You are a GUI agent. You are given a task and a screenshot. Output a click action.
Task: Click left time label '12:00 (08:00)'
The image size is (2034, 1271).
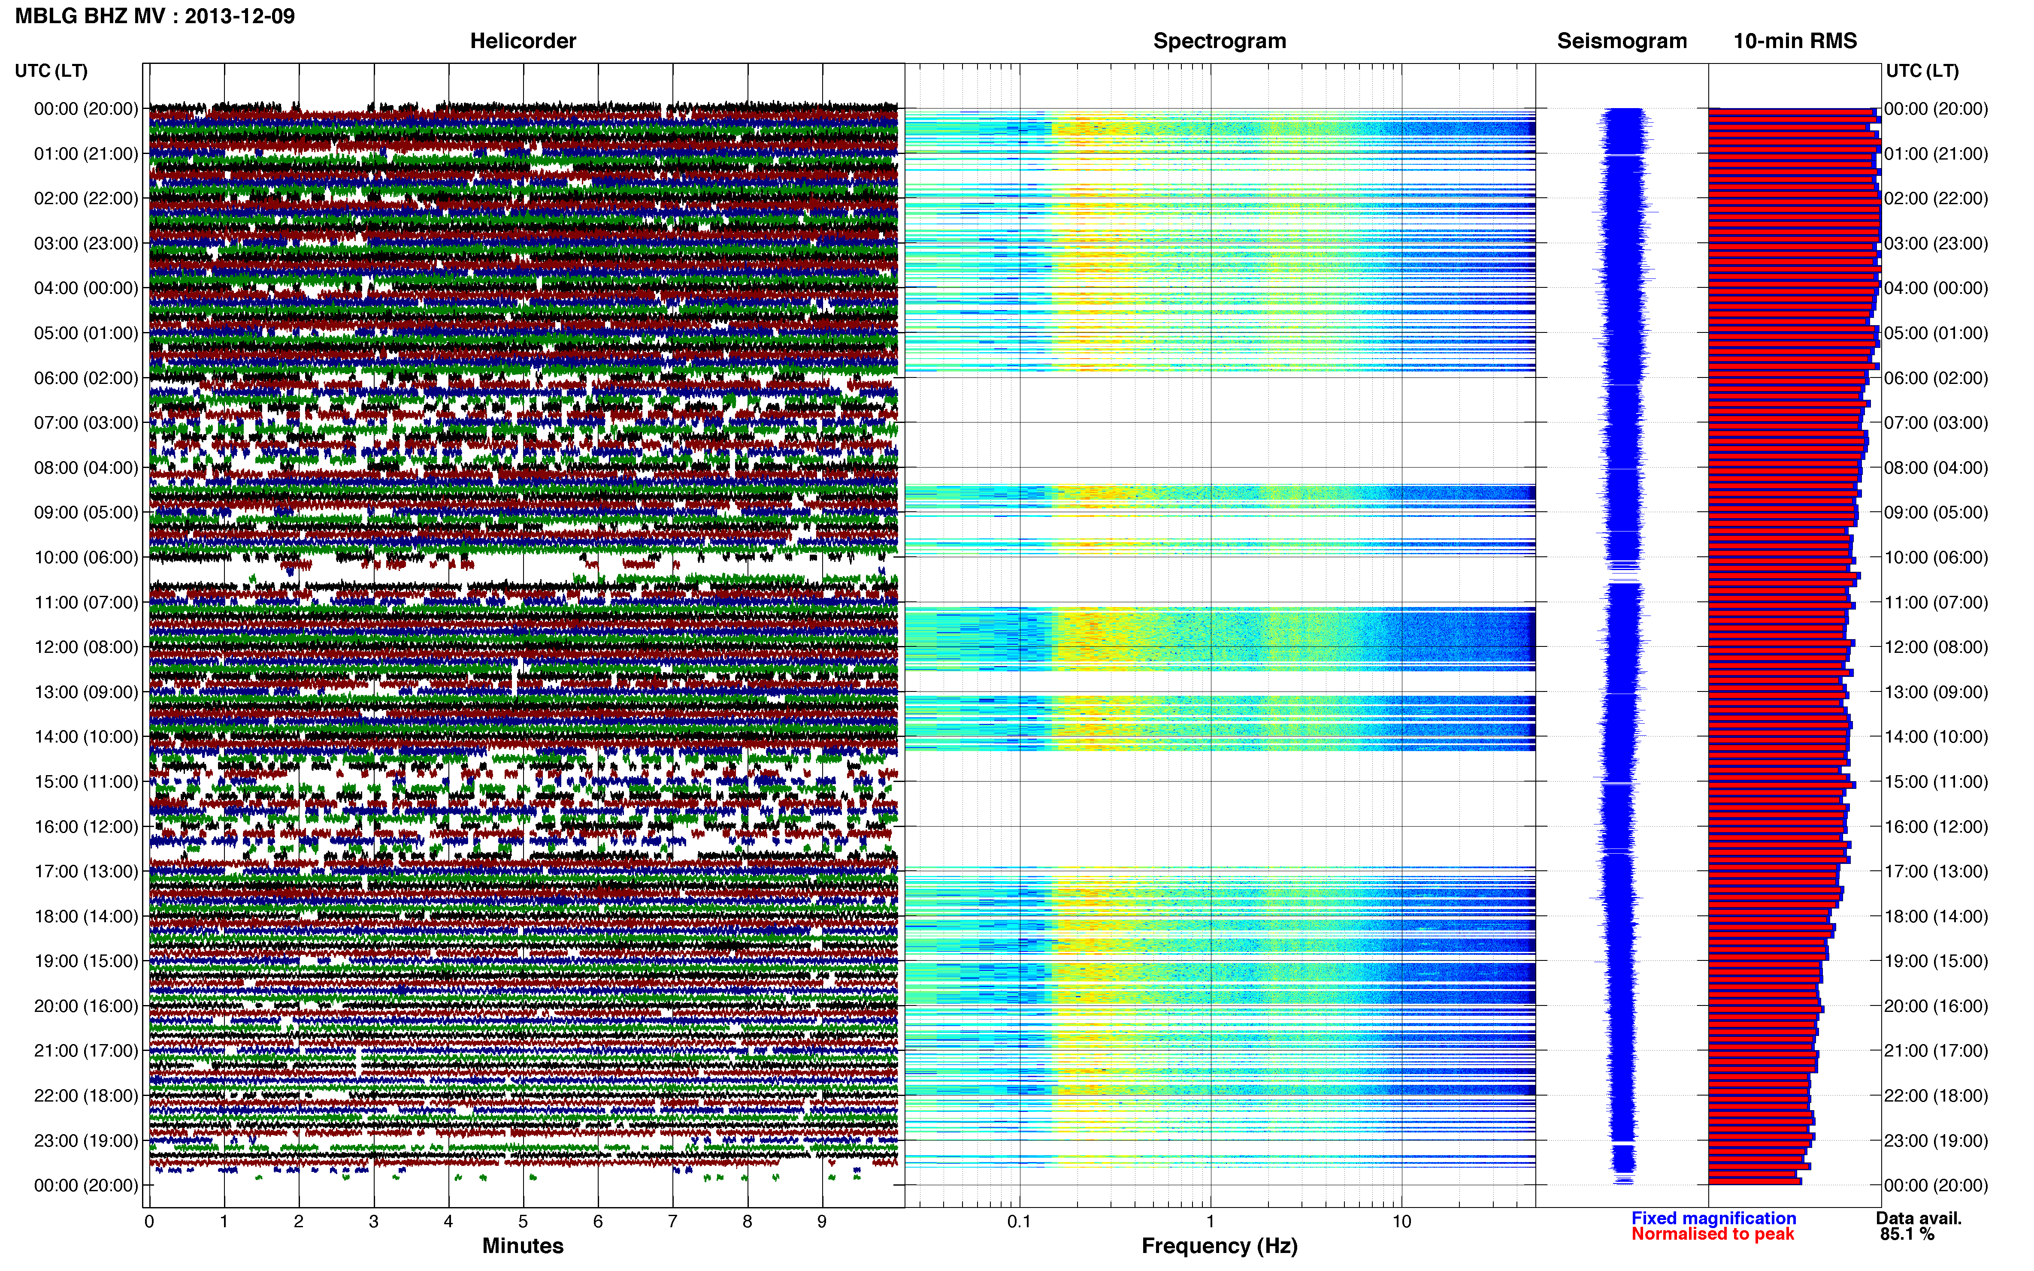[x=86, y=647]
